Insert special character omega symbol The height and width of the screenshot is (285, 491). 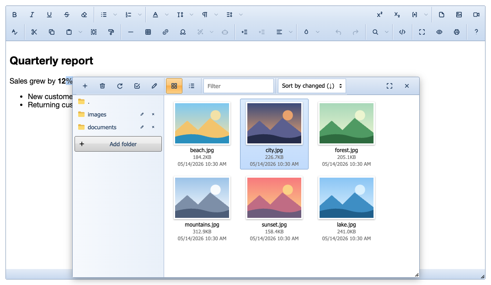(183, 32)
